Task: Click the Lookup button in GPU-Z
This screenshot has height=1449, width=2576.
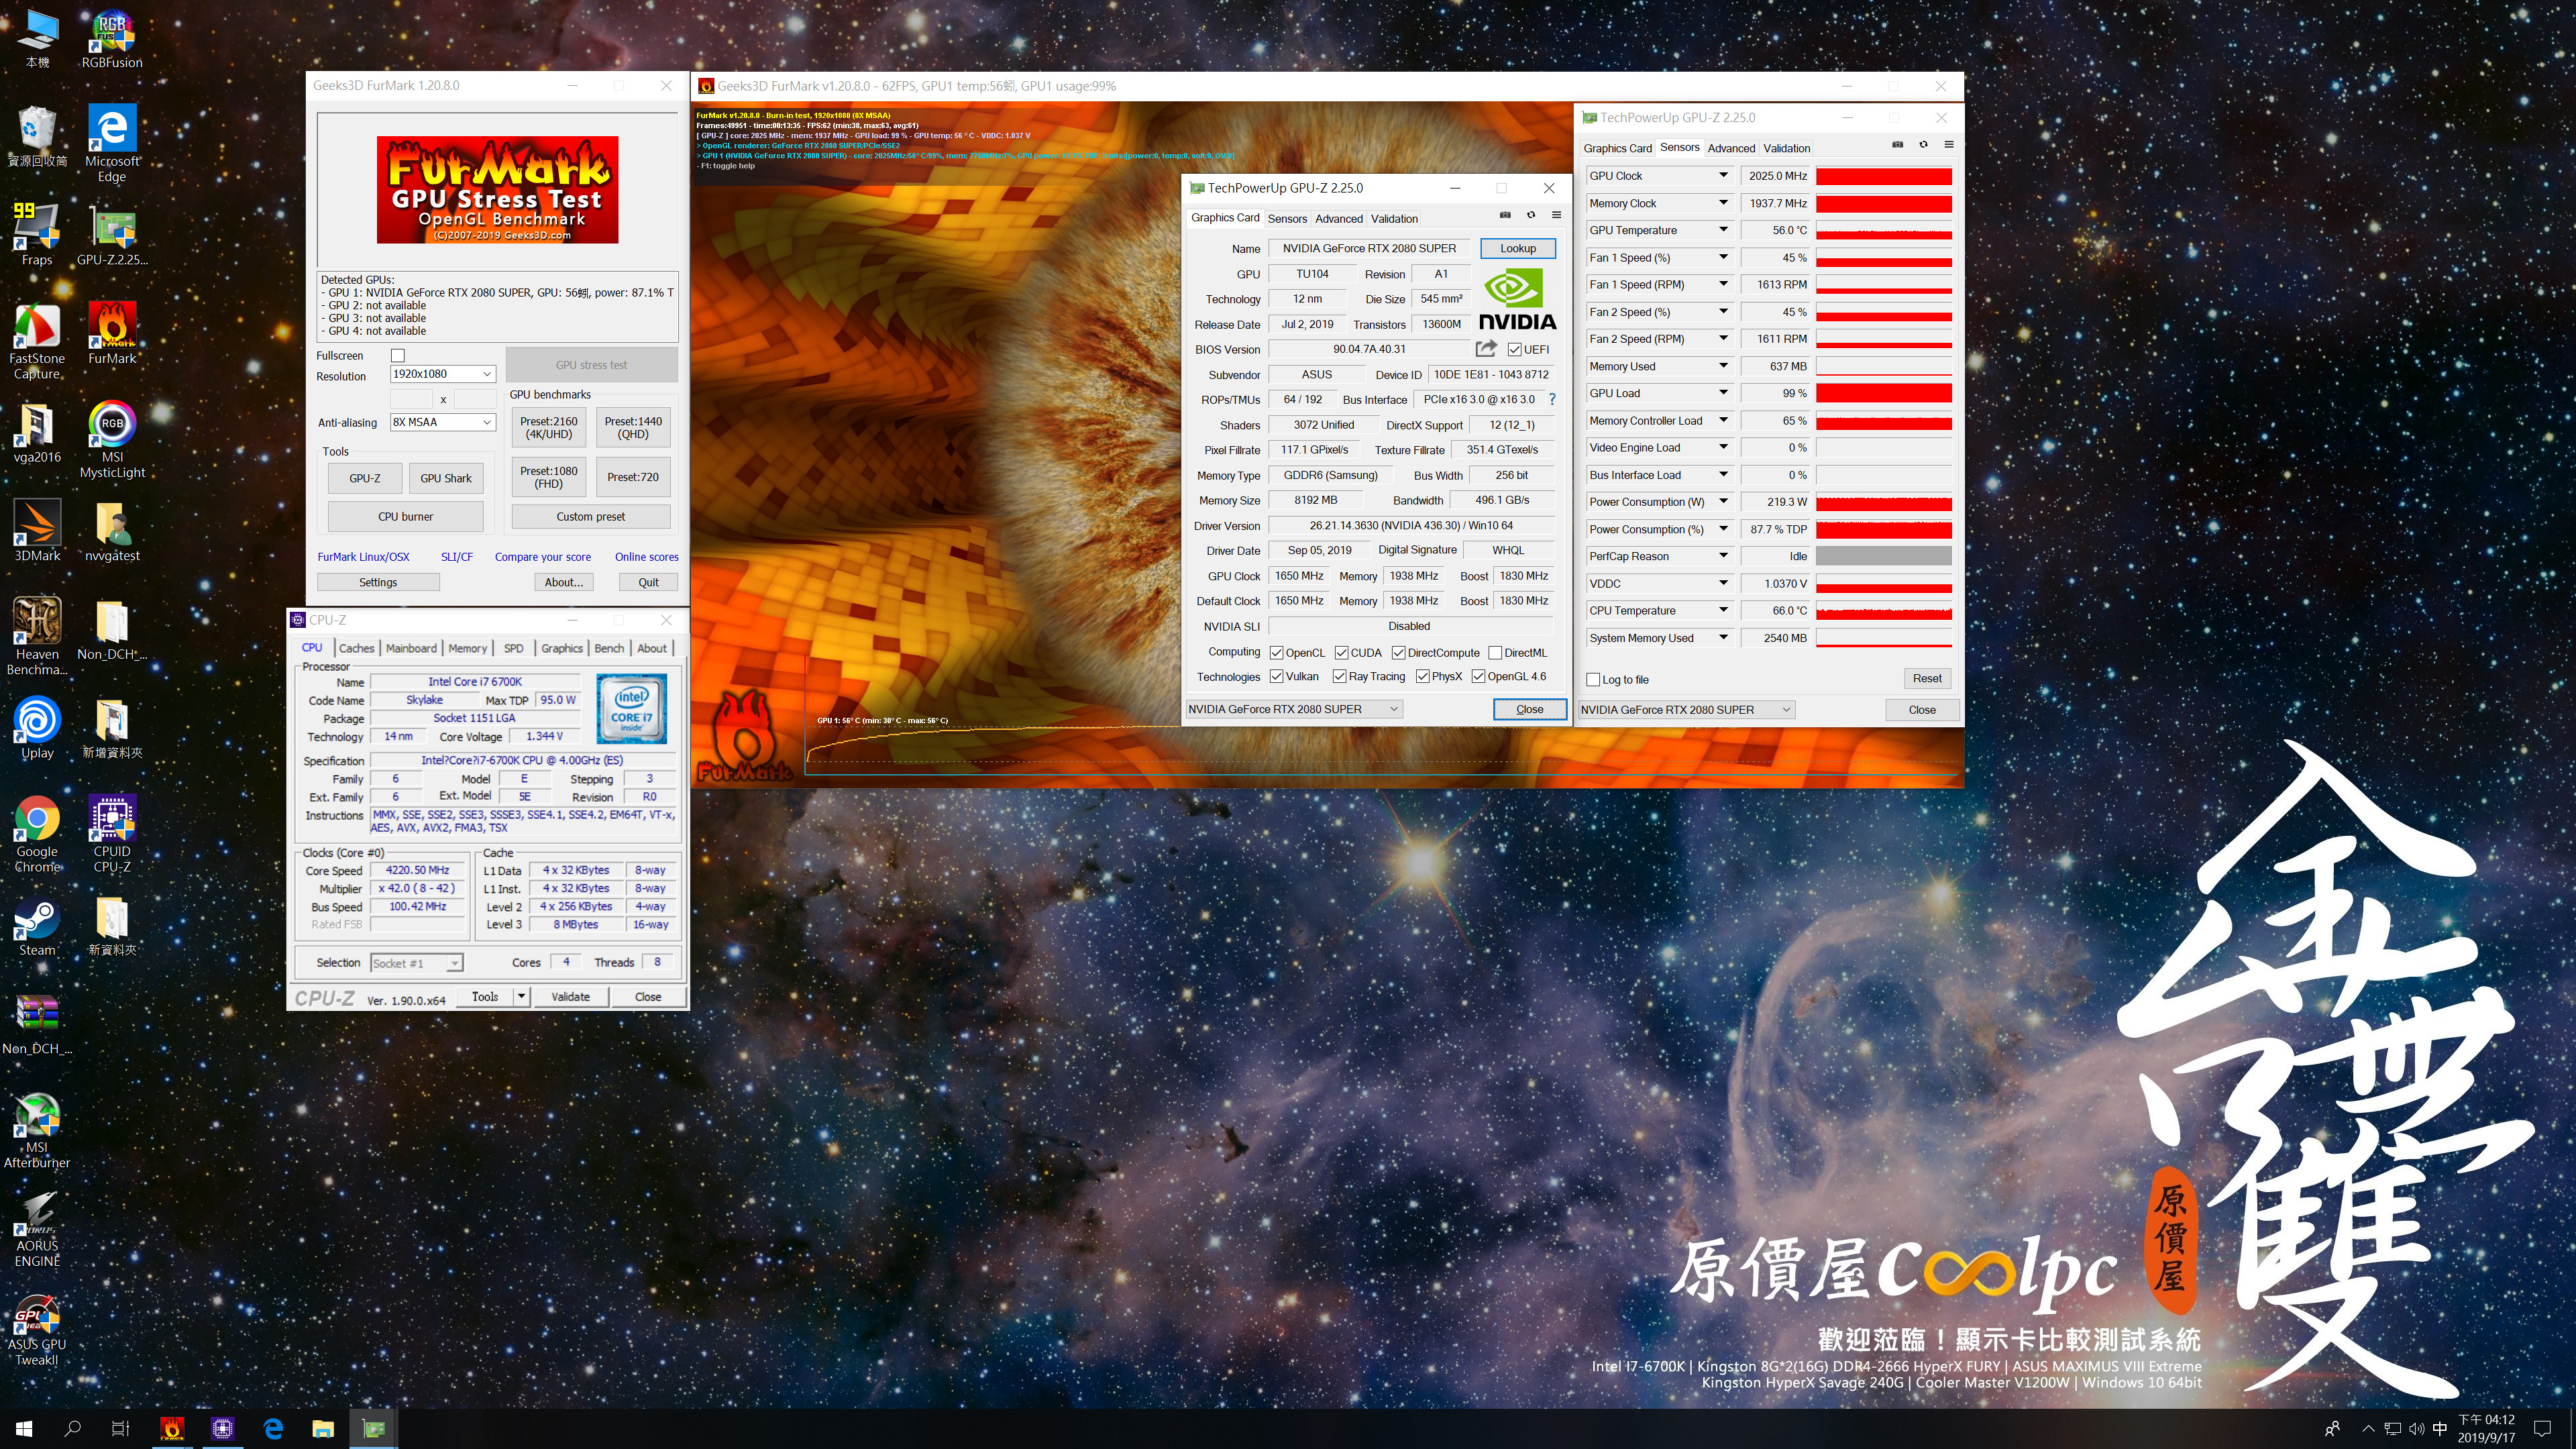Action: [x=1517, y=248]
